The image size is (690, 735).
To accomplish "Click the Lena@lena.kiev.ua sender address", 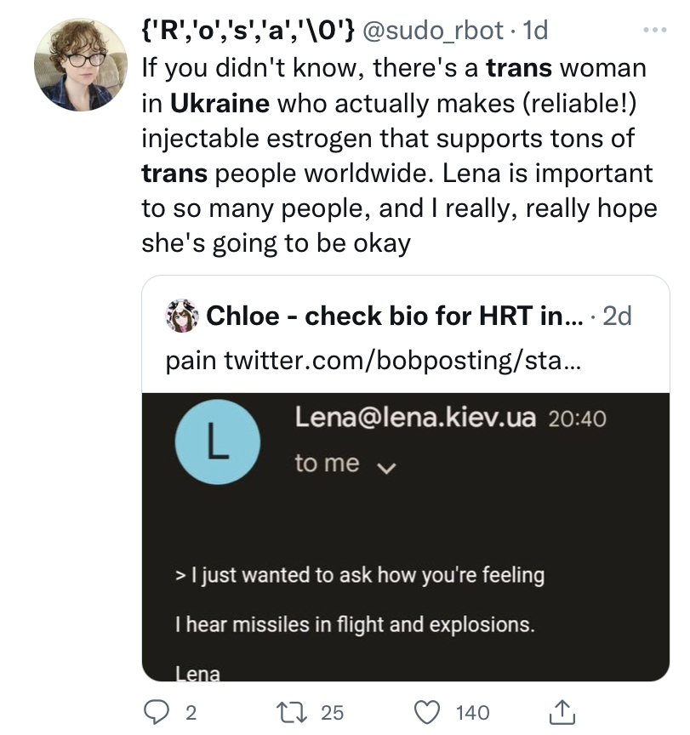I will click(x=415, y=418).
